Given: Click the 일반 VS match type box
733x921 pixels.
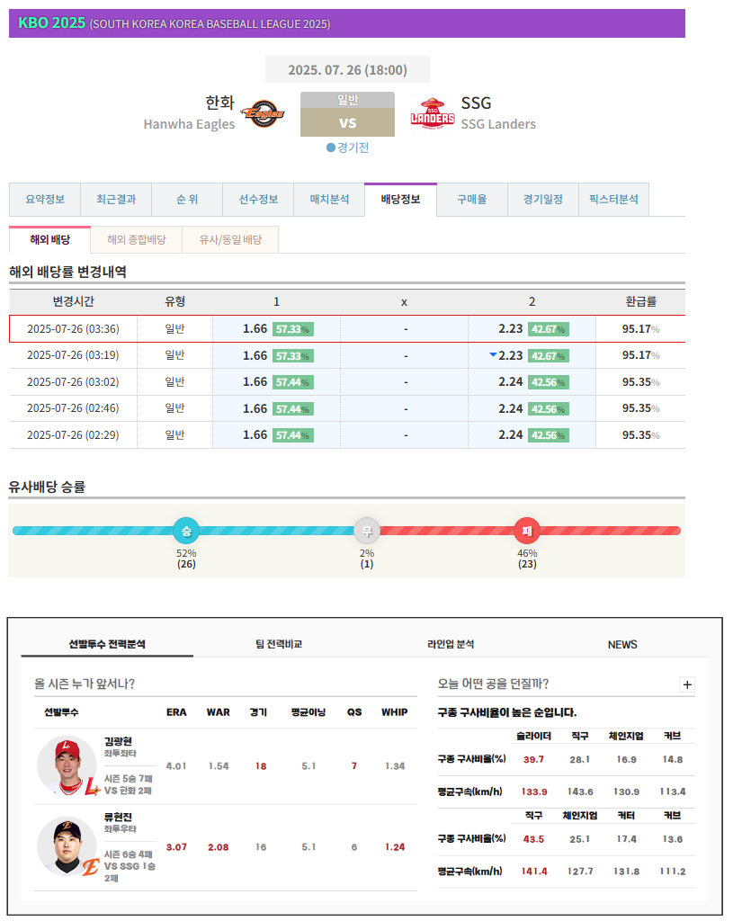Looking at the screenshot, I should (x=348, y=114).
